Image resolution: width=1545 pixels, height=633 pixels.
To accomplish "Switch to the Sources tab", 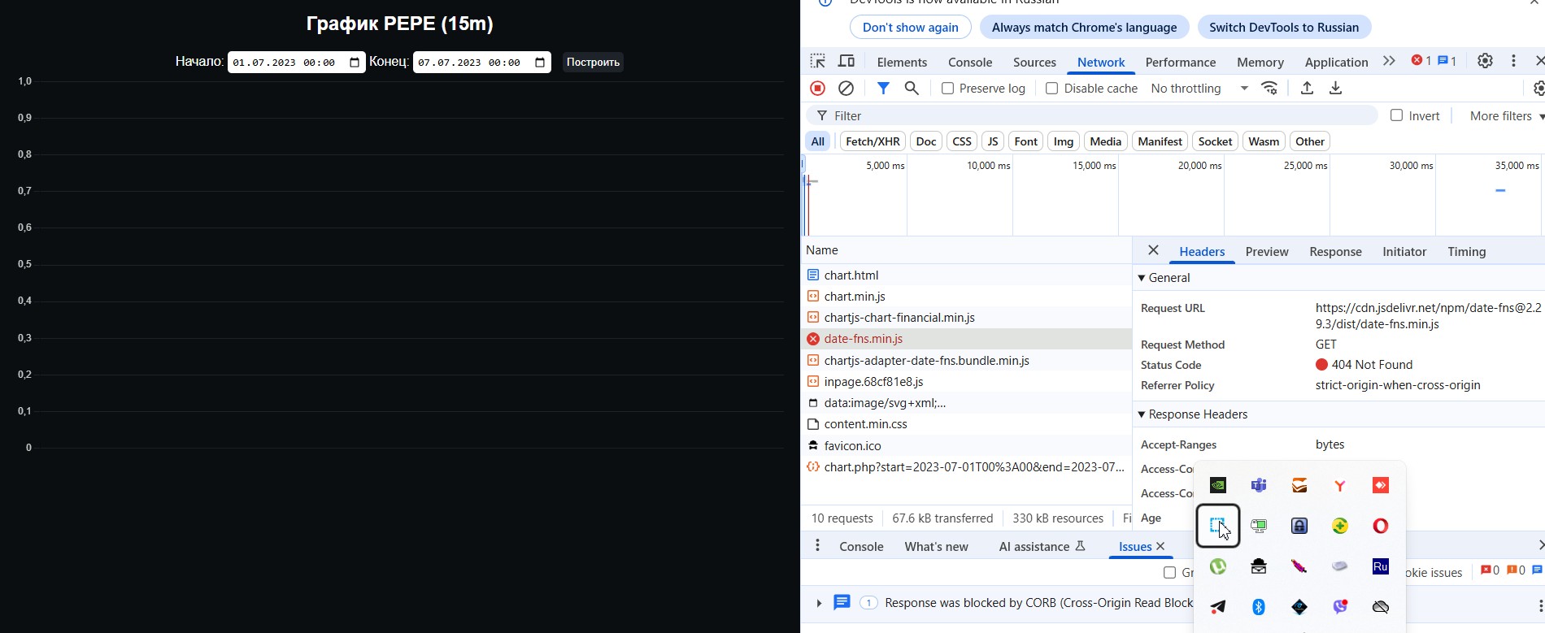I will coord(1034,62).
